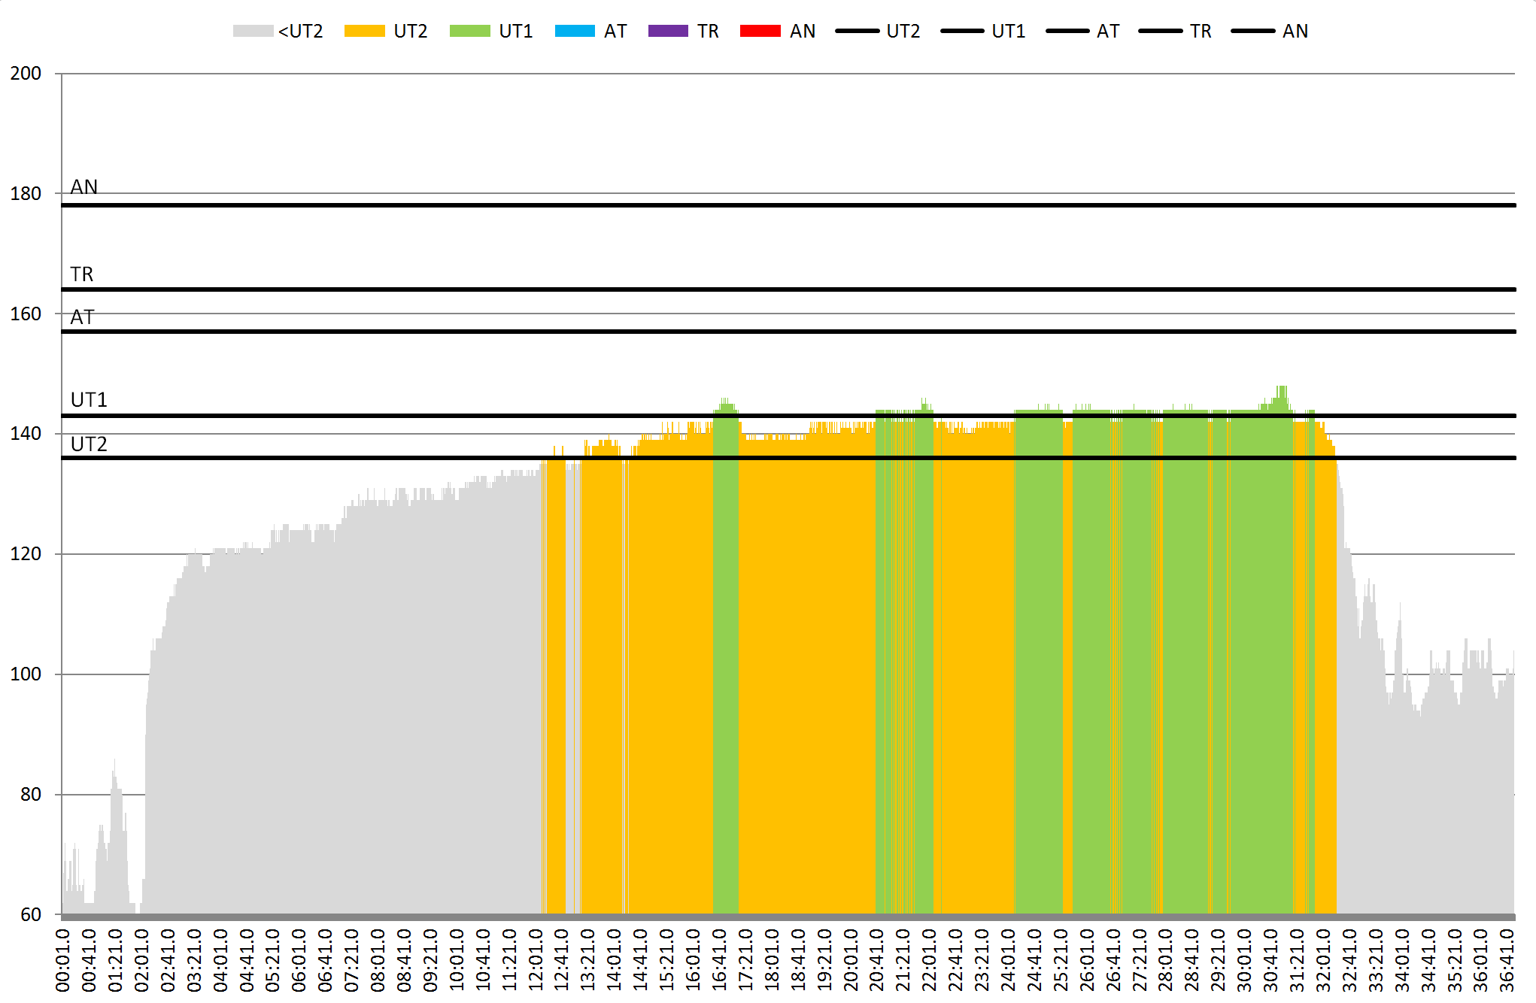
Task: Click the black UT1 line legend entry
Action: click(962, 31)
